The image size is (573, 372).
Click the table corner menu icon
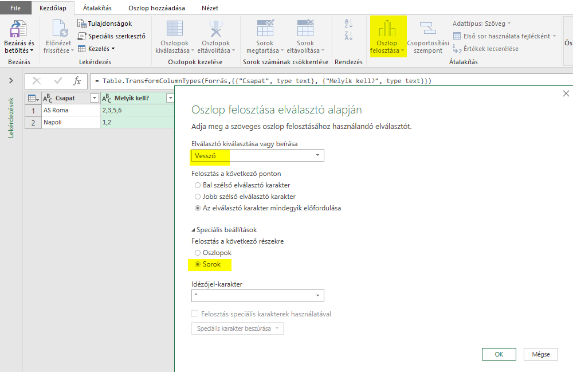(x=33, y=98)
